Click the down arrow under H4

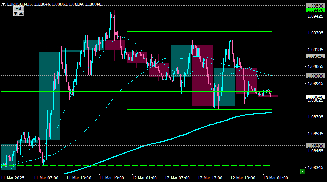pyautogui.click(x=16, y=14)
